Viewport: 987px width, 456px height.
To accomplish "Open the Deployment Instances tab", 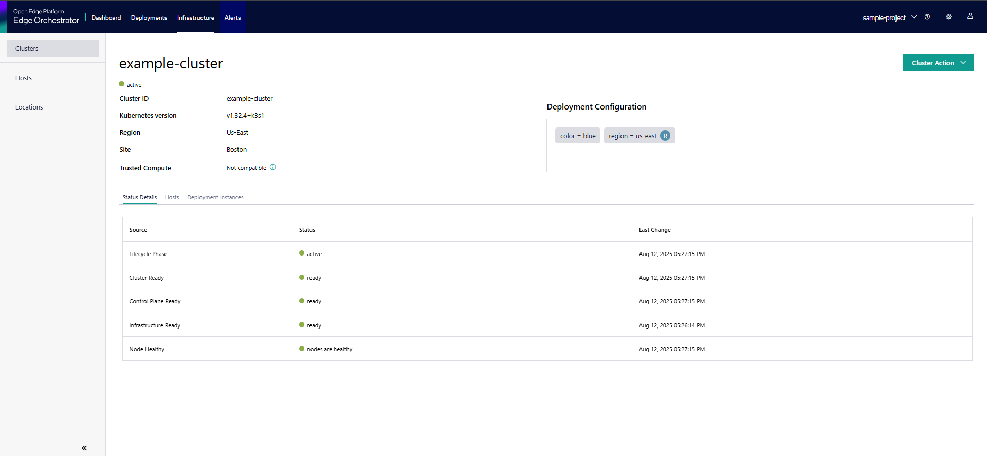I will [215, 197].
